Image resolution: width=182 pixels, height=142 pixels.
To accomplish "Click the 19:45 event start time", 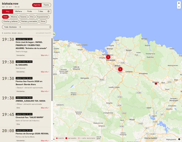I will click(x=8, y=115).
